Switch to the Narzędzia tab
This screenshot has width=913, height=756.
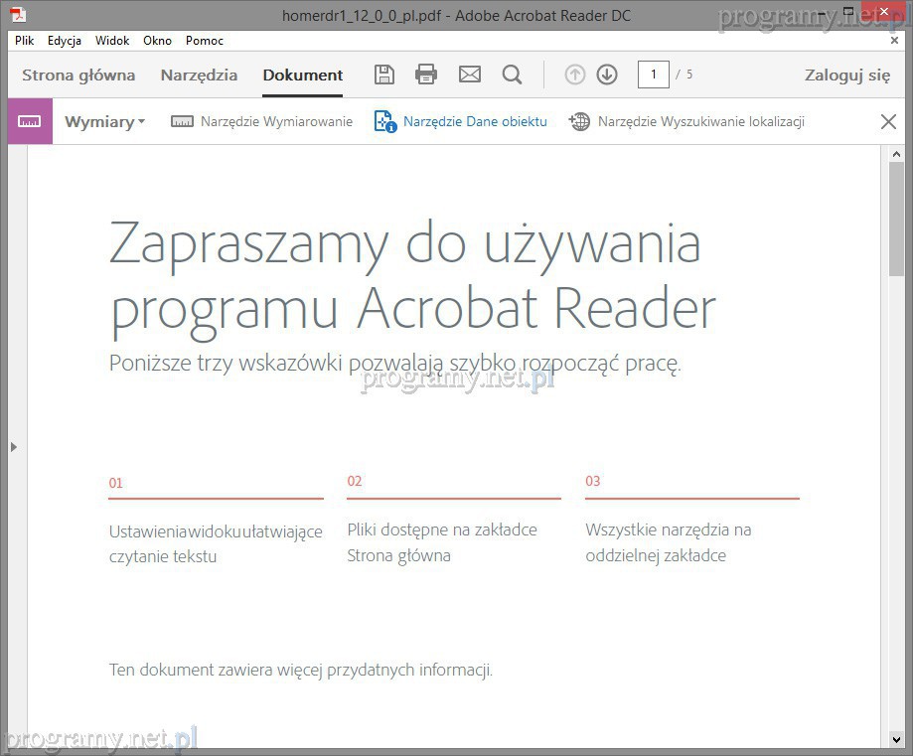click(x=199, y=75)
